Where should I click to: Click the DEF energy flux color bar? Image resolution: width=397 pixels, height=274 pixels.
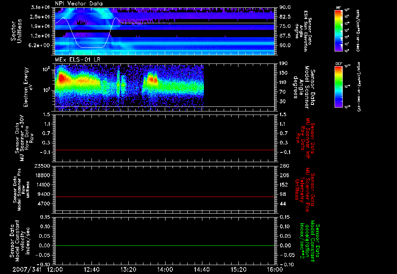[x=338, y=86]
